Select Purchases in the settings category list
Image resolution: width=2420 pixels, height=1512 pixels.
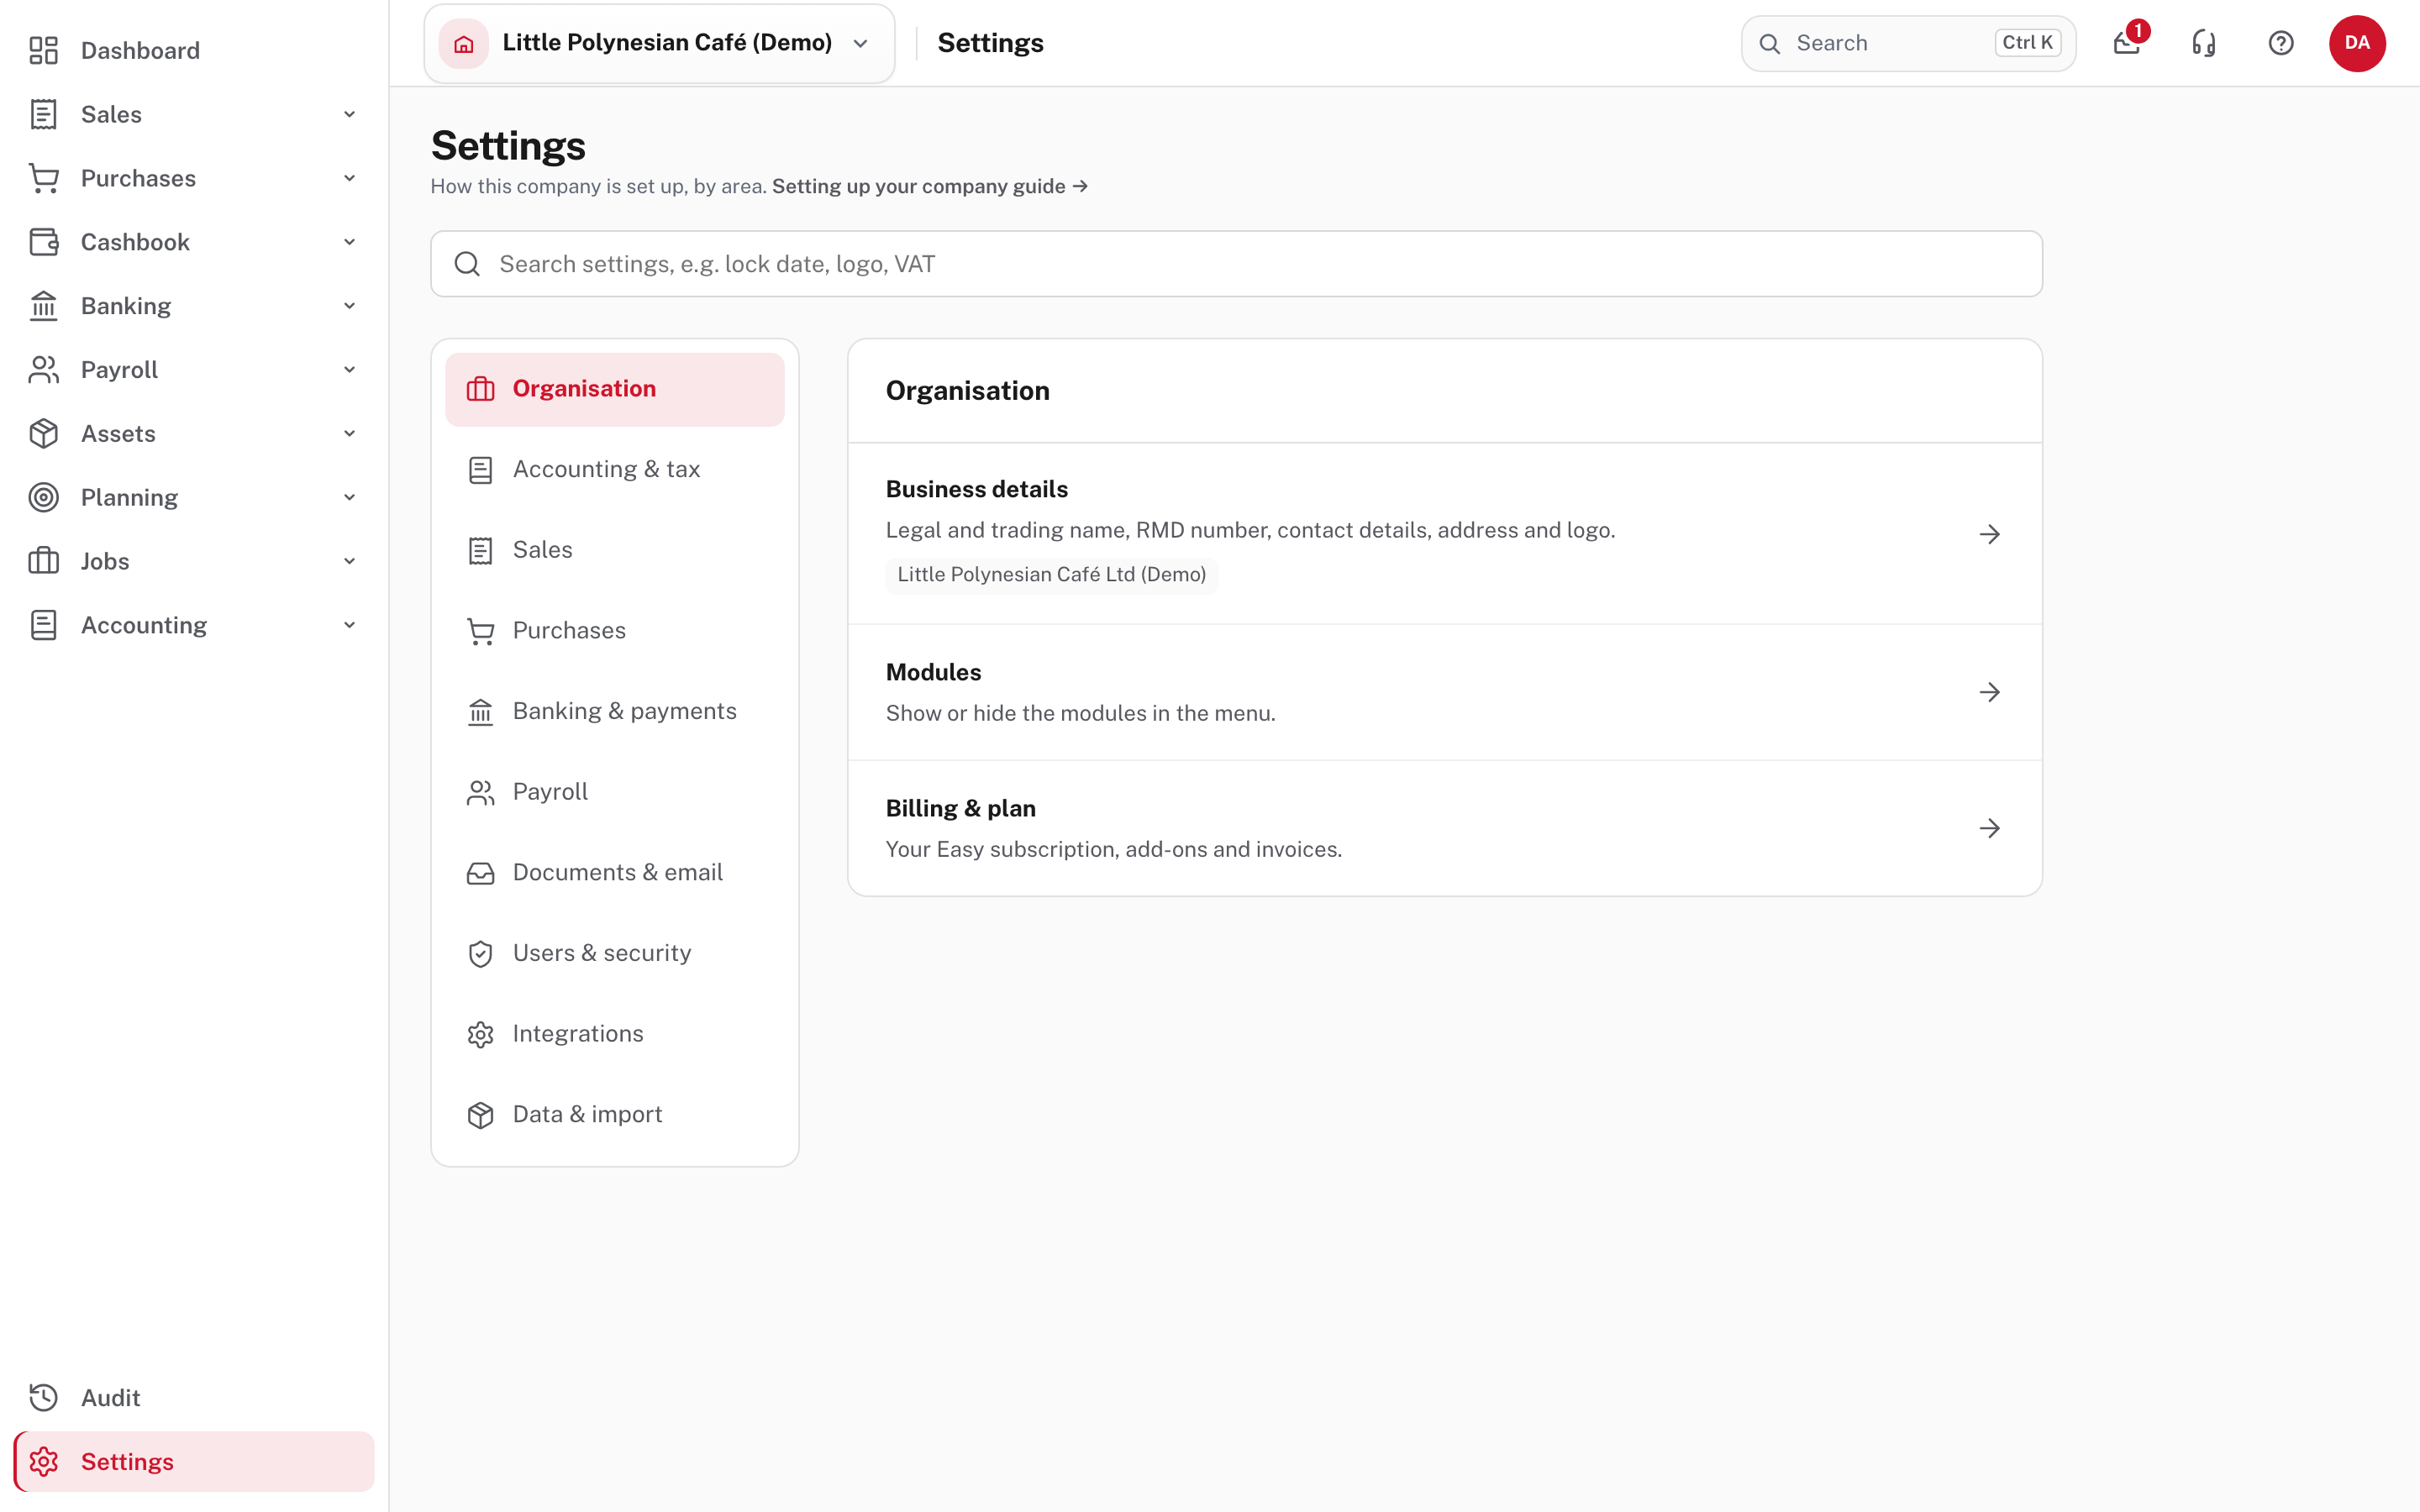[614, 631]
